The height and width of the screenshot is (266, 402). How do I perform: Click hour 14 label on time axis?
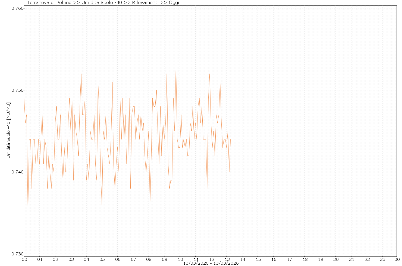242,259
